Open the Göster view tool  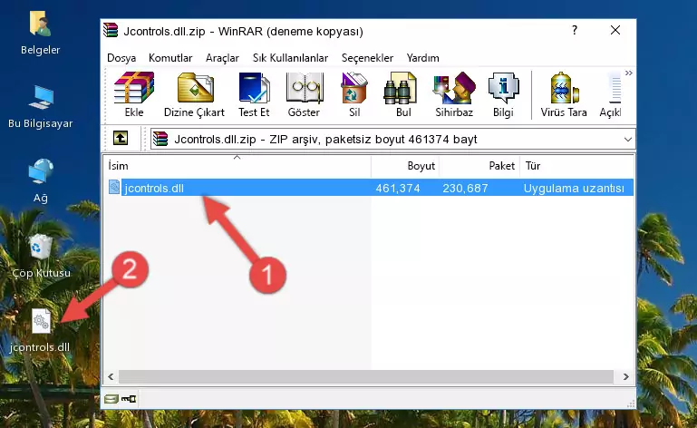coord(304,94)
